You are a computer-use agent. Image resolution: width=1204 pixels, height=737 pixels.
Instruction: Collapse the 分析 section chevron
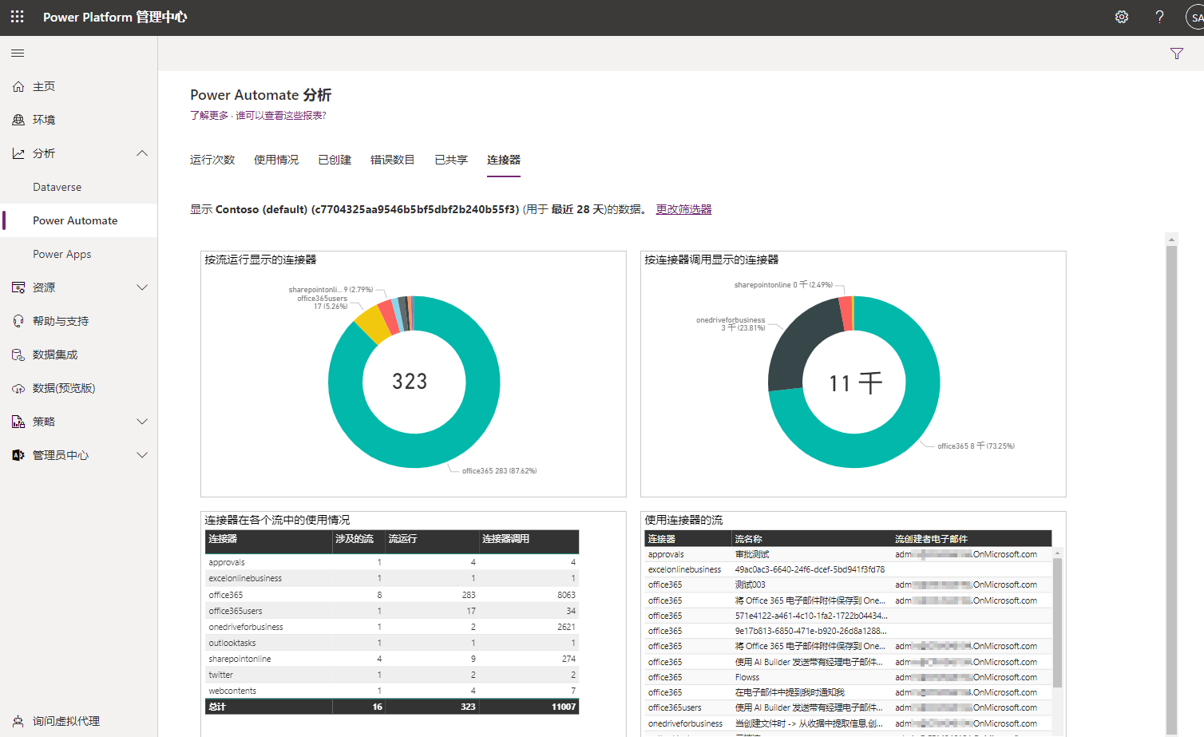click(142, 153)
